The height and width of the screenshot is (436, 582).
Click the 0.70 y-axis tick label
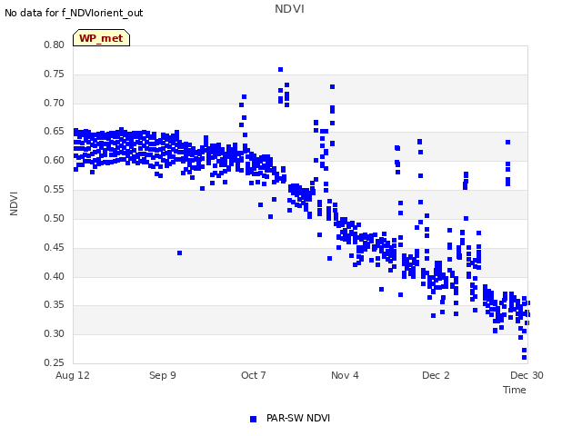[x=55, y=103]
